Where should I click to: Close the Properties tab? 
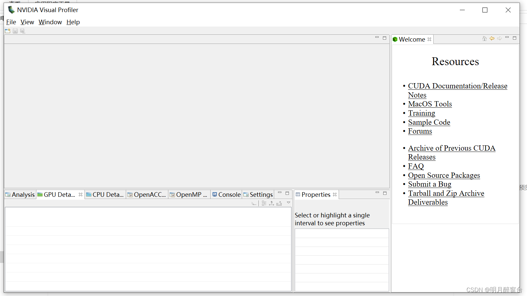(335, 194)
